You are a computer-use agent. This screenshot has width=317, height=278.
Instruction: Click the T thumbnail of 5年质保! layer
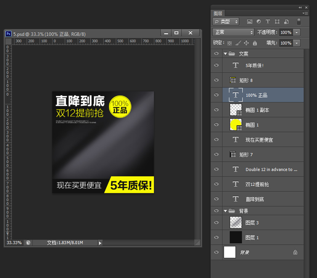coord(235,65)
